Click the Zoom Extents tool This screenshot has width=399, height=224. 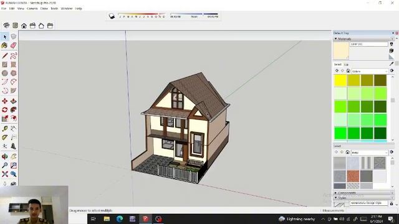pos(4,174)
